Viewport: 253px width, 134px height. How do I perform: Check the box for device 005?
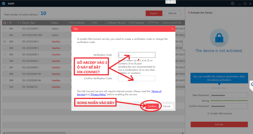(4, 55)
